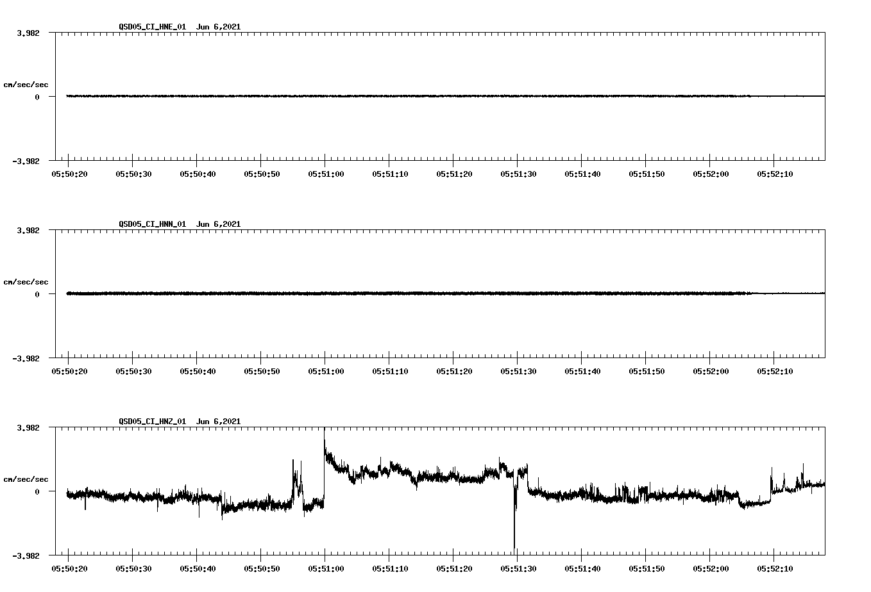Click the zero label on HNN axis
The height and width of the screenshot is (592, 871).
(37, 295)
